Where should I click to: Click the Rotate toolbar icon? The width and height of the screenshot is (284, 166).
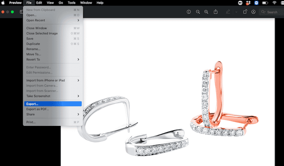tap(245, 12)
